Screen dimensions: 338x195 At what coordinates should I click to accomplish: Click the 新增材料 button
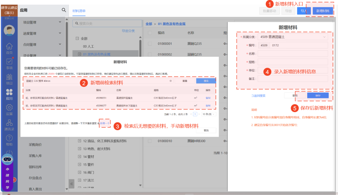tap(323, 11)
